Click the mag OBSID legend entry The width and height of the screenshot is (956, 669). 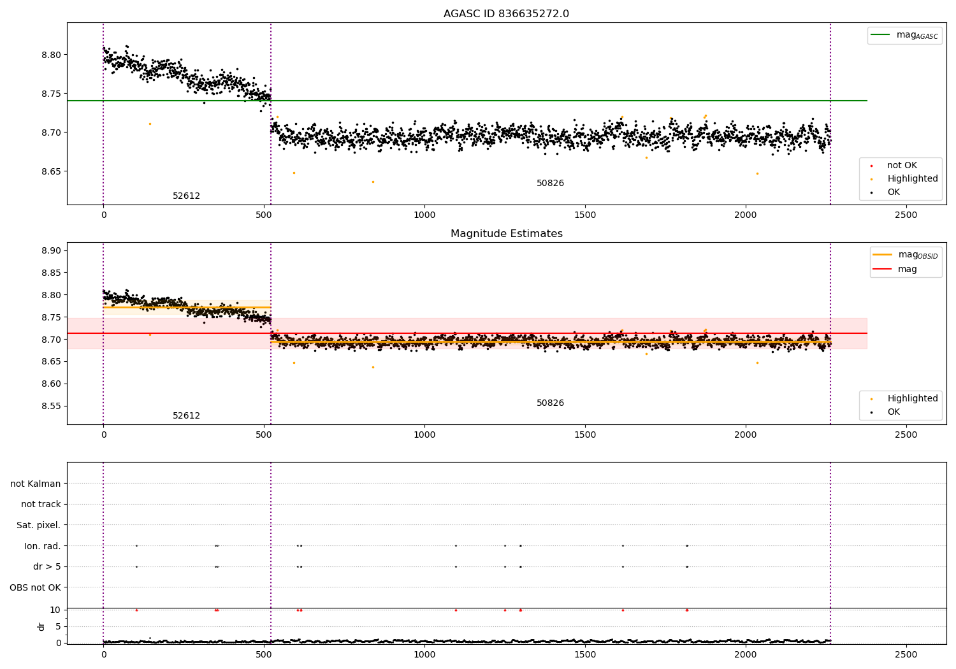click(905, 255)
